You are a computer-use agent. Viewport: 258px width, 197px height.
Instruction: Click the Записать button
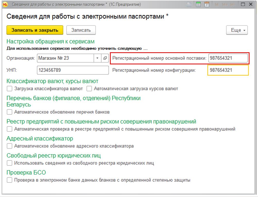(81, 30)
